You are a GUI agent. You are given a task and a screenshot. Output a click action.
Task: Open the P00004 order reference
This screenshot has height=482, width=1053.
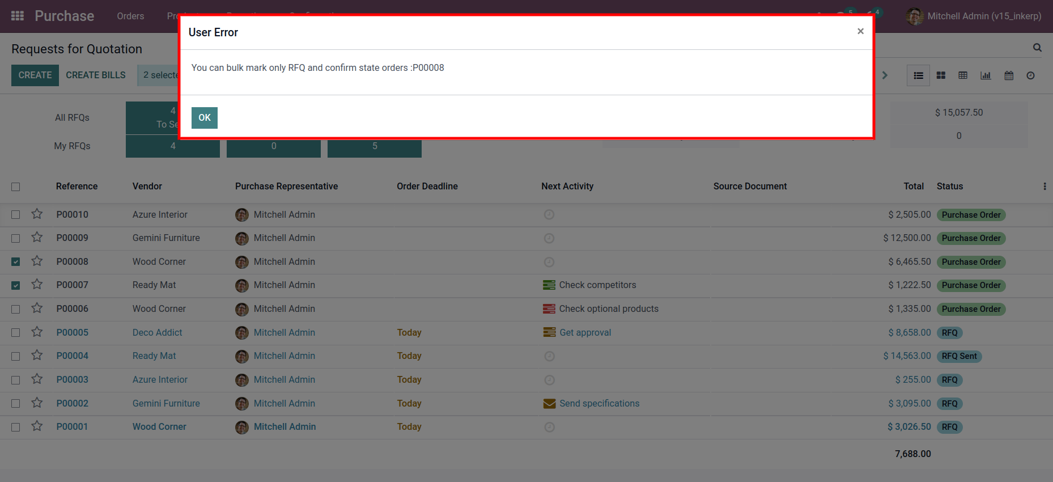(73, 356)
